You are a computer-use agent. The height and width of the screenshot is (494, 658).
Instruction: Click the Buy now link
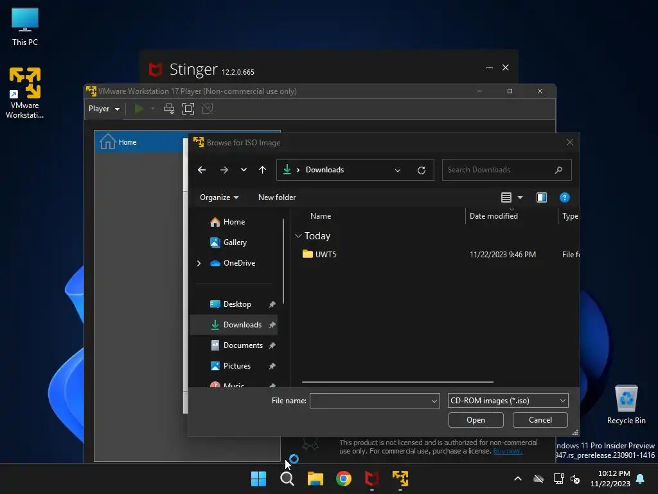click(508, 451)
